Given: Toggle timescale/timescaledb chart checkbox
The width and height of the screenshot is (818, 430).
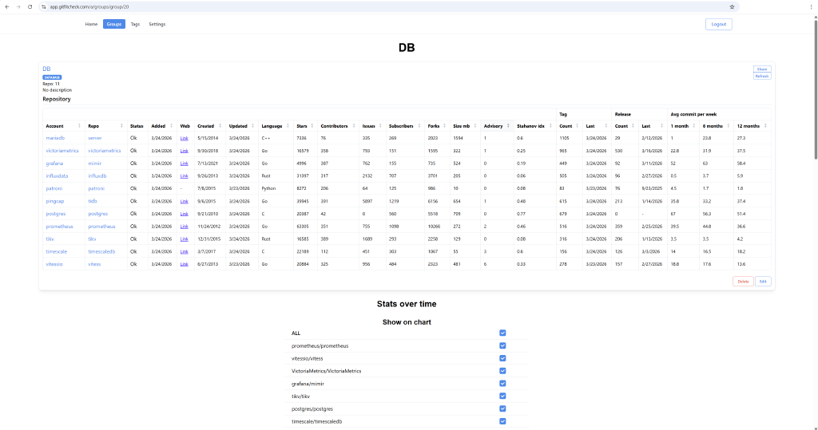Looking at the screenshot, I should coord(502,421).
